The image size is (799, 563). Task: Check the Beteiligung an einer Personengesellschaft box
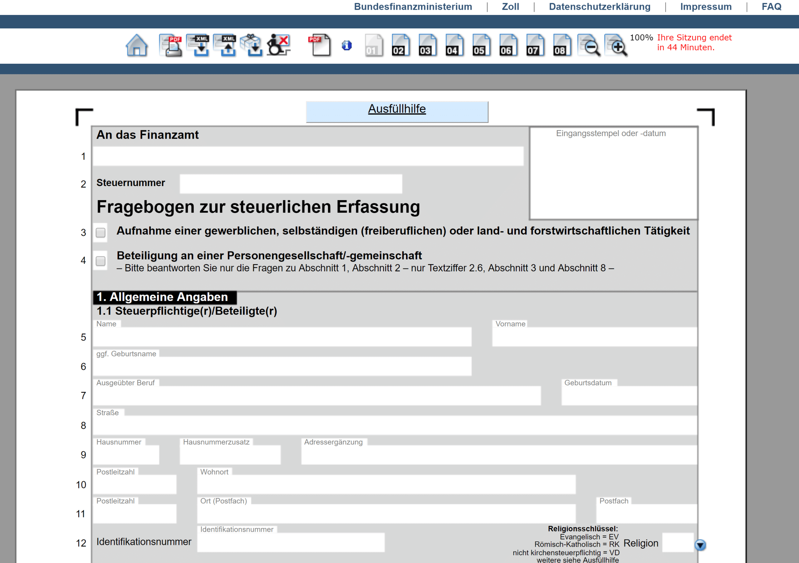click(100, 261)
